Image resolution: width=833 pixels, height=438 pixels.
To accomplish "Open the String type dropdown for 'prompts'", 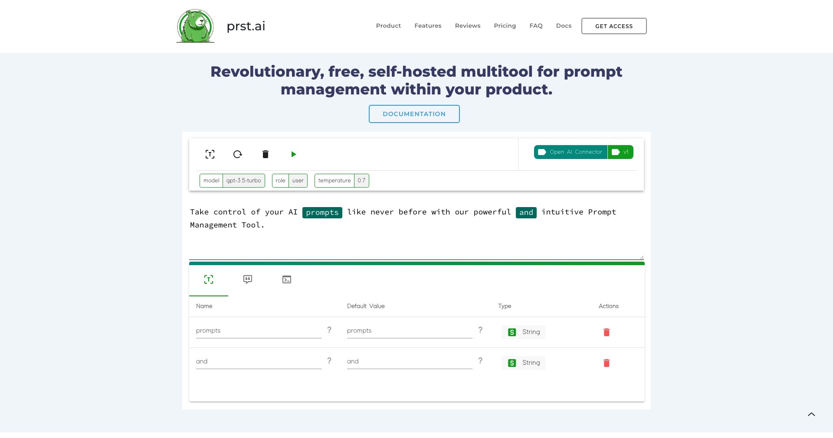I will click(x=524, y=332).
